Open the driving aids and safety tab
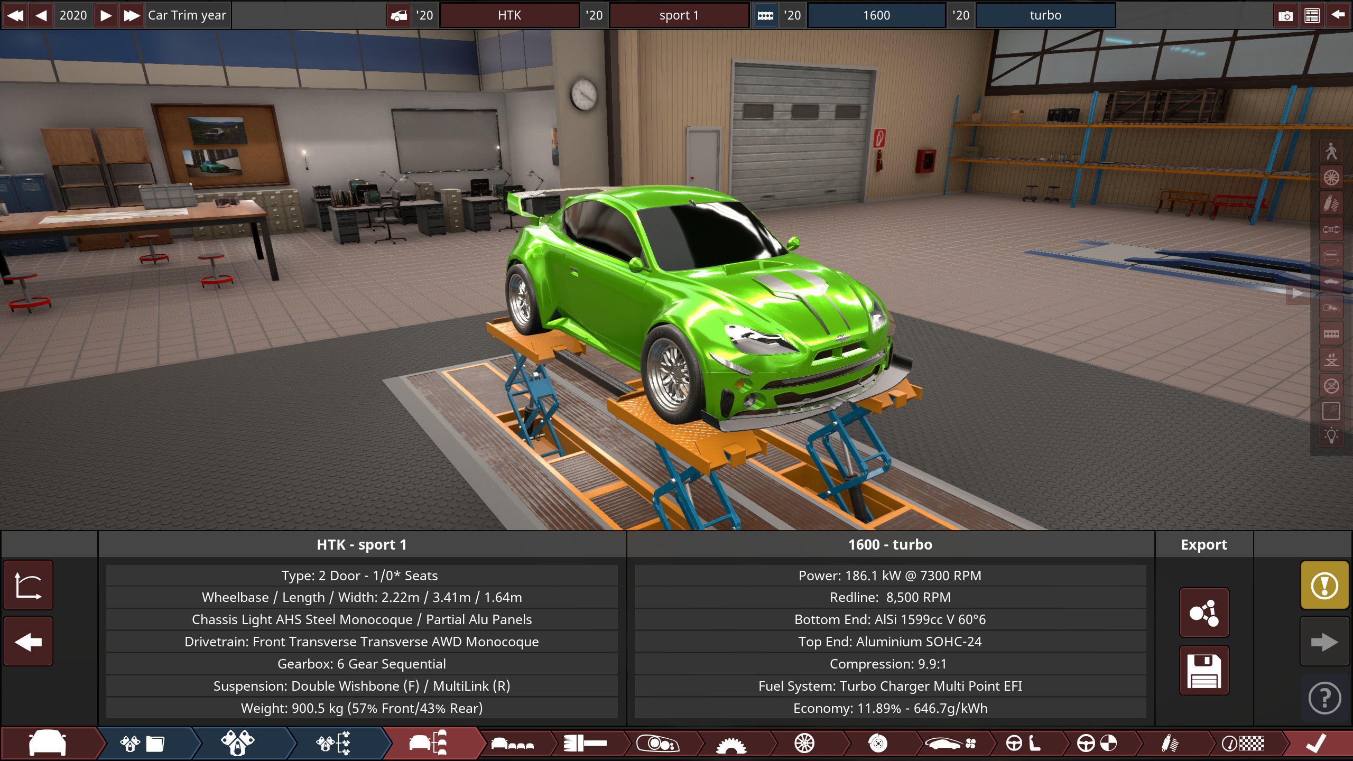1353x761 pixels. pos(1097,744)
